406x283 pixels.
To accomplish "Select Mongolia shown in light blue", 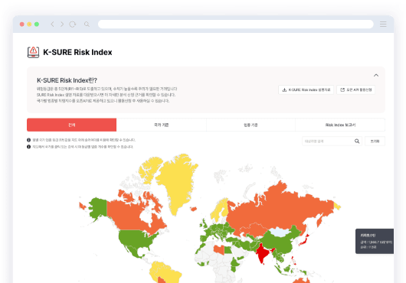I will click(x=280, y=232).
